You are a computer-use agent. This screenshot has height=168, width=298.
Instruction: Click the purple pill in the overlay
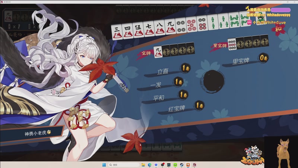point(281,10)
